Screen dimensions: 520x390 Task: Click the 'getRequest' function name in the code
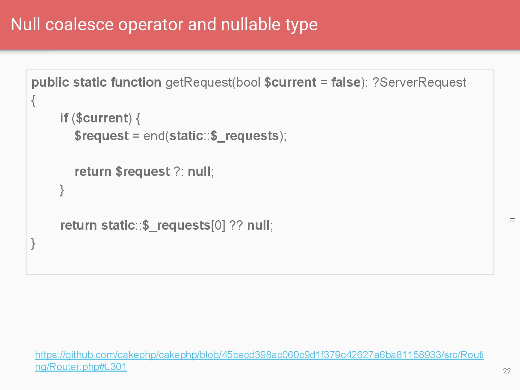(198, 82)
